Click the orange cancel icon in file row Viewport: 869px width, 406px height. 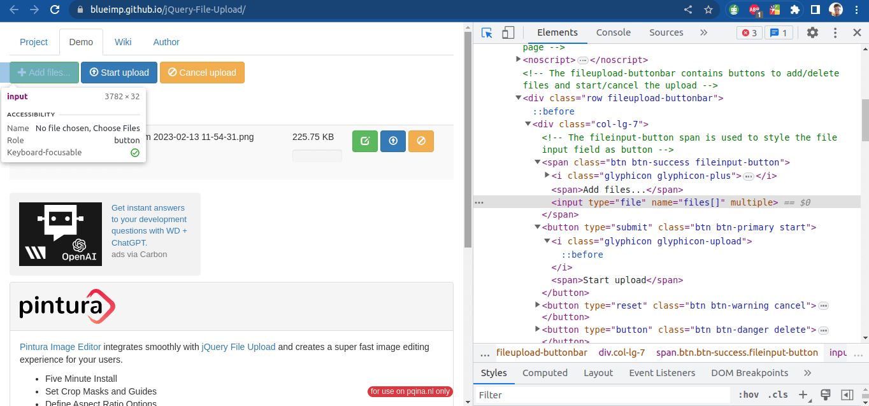tap(421, 141)
